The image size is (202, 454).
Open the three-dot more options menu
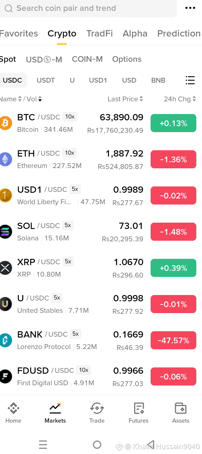pyautogui.click(x=190, y=8)
